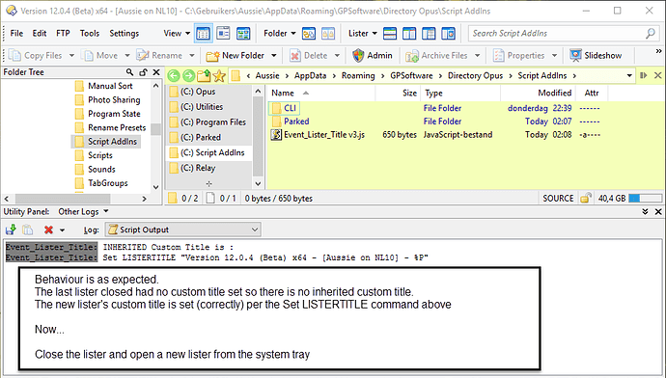Click the second folder icon after Folder menu
The image size is (666, 378).
click(x=328, y=33)
